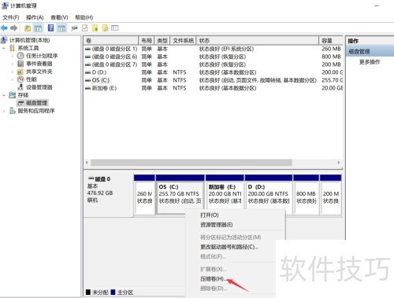
Task: Select the 服务和应用程序 icon in tree
Action: (12, 111)
